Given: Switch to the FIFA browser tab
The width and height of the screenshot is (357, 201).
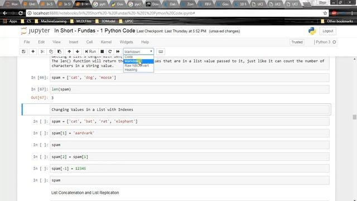Looking at the screenshot, I should pyautogui.click(x=206, y=4).
